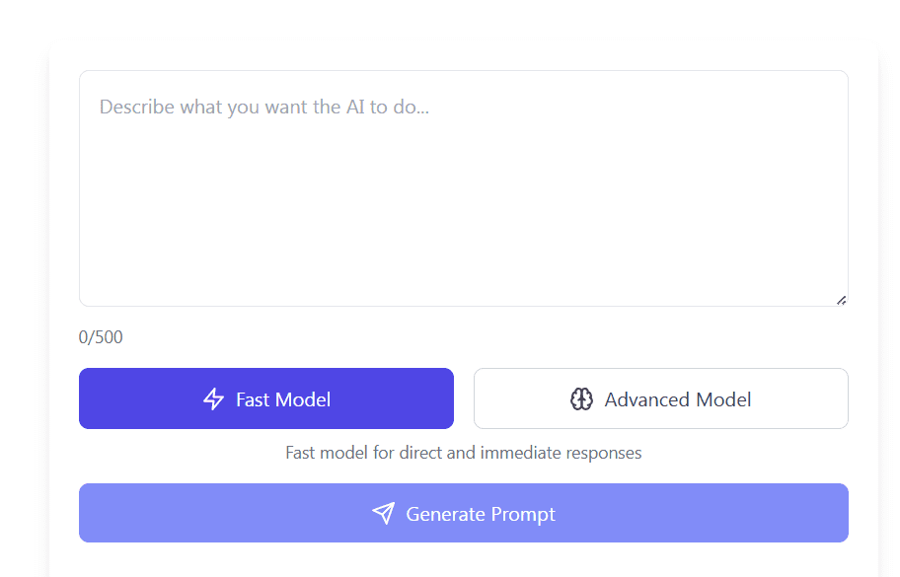Viewport: 900px width, 577px height.
Task: Select the lightning icon for fast responses
Action: pyautogui.click(x=213, y=398)
